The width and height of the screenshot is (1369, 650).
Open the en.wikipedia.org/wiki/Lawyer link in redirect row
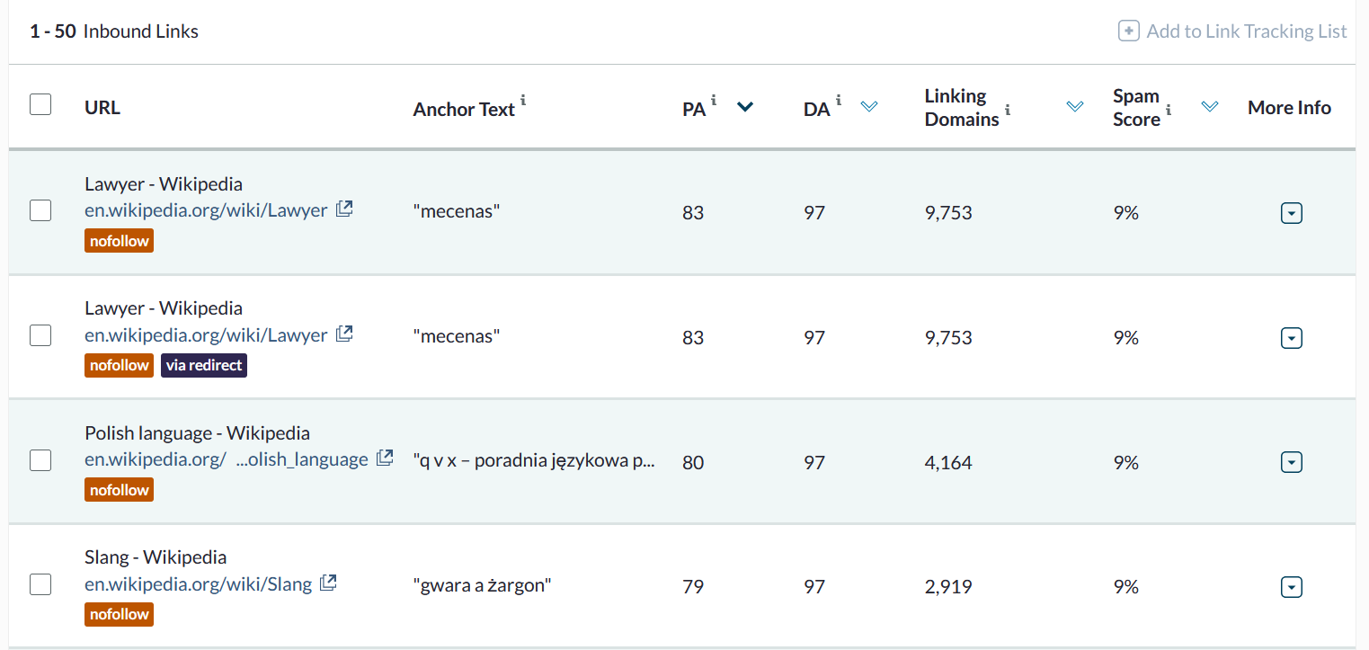point(206,334)
